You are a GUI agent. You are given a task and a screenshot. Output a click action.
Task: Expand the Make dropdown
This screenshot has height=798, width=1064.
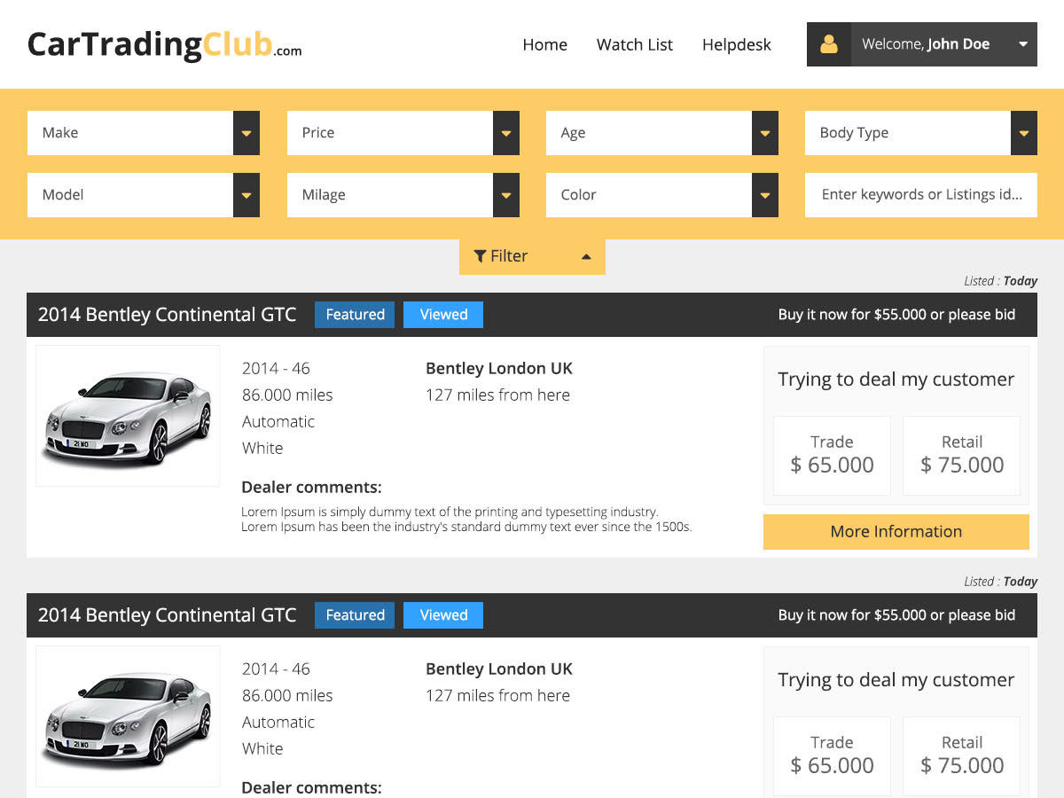tap(246, 133)
